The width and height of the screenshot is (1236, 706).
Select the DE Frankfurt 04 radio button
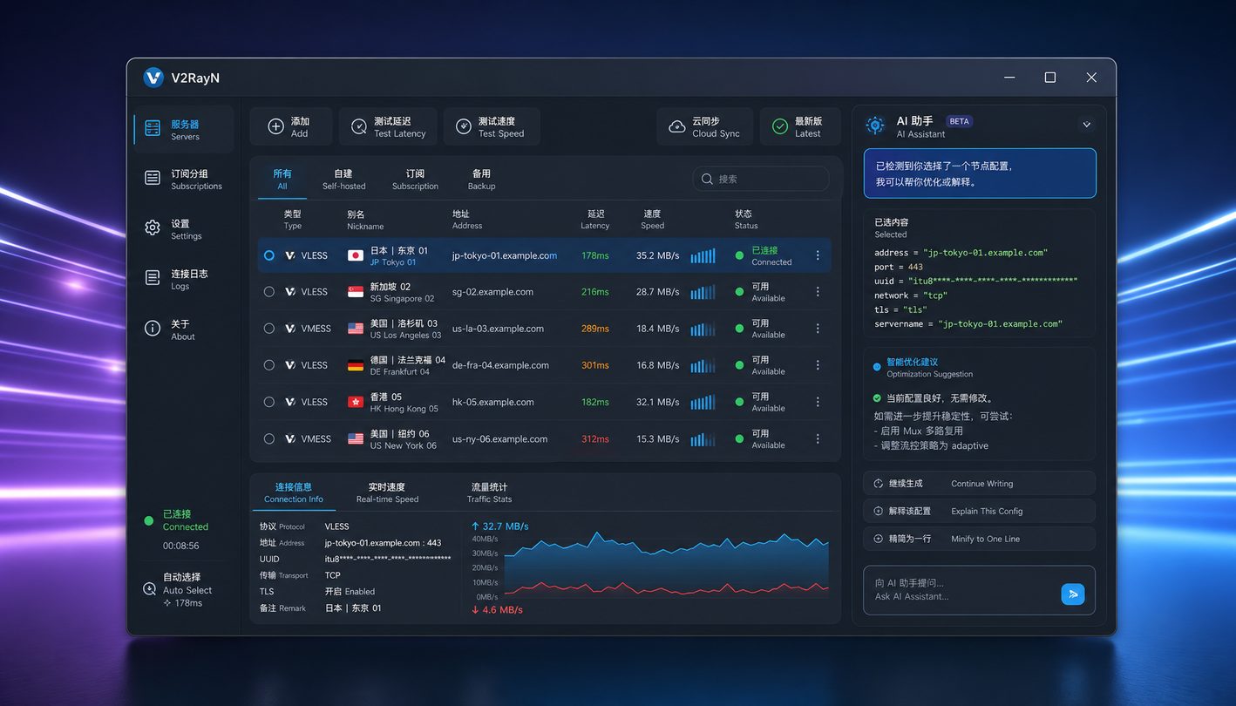(268, 365)
